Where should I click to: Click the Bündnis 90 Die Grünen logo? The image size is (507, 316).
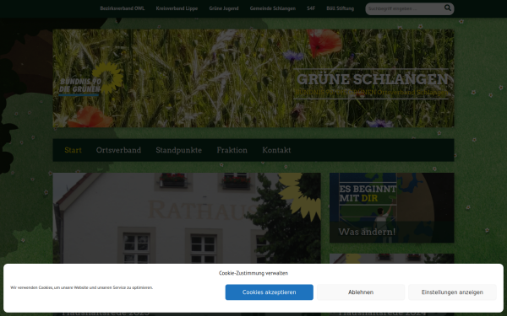coord(91,79)
